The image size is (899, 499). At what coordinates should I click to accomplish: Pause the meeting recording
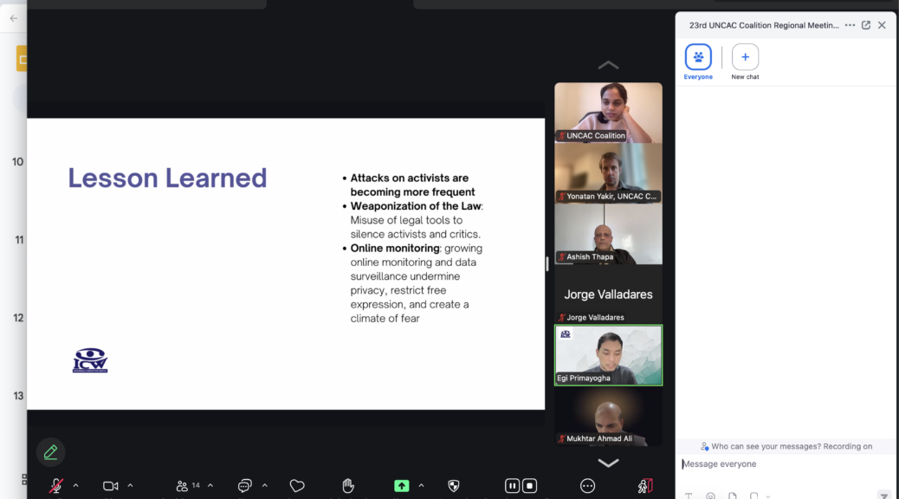click(x=512, y=486)
